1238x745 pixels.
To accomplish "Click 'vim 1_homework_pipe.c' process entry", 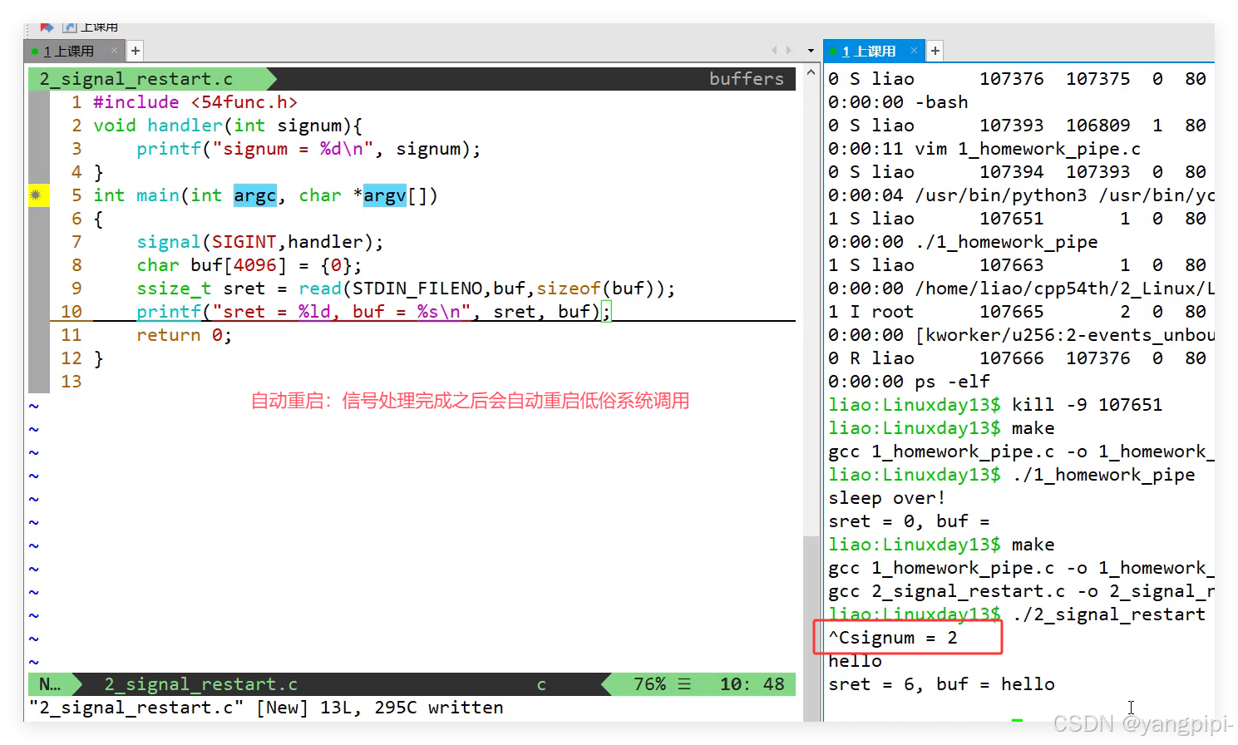I will point(1028,149).
